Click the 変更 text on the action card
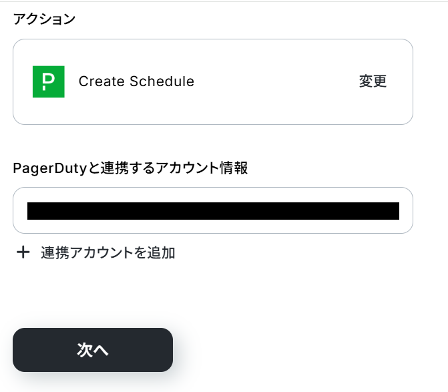This screenshot has height=392, width=448. (373, 81)
